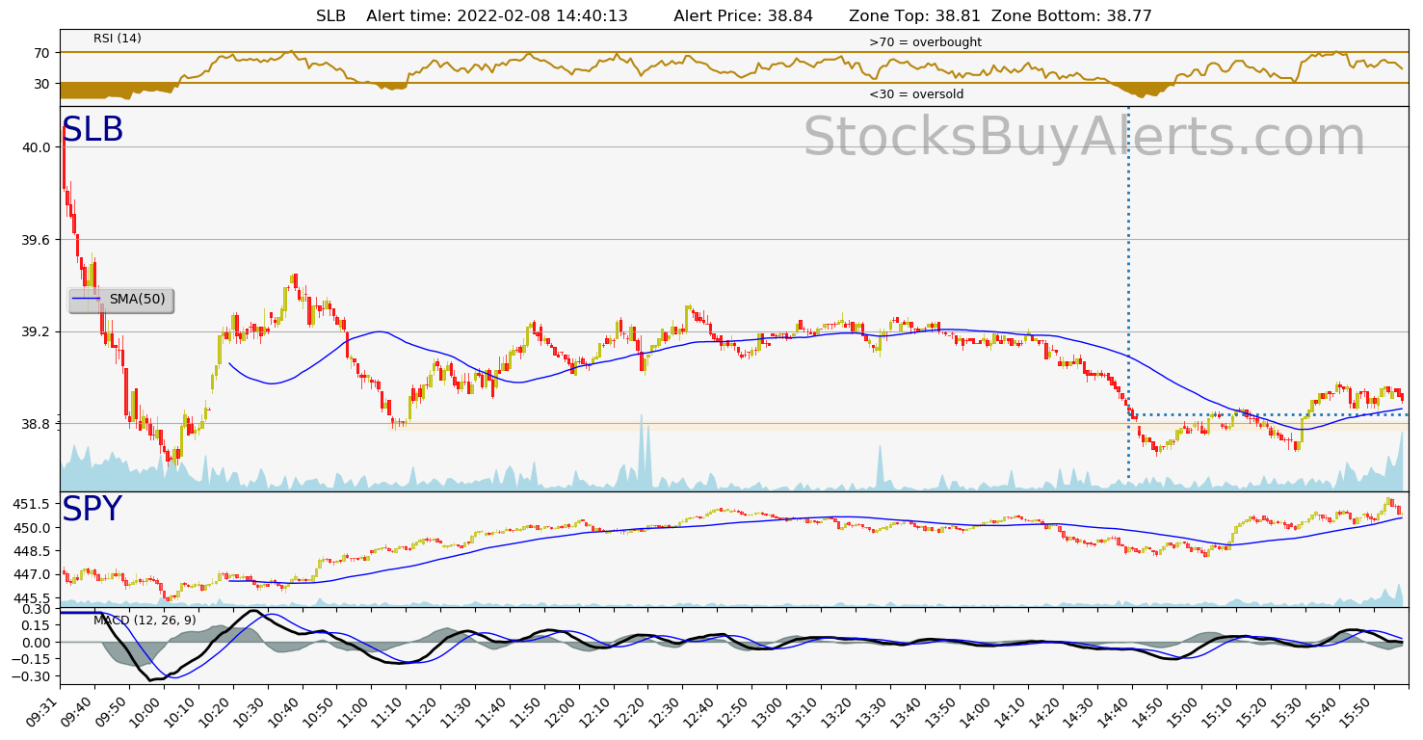Click the 451.5 SPY axis label
1423x740 pixels.
click(33, 504)
